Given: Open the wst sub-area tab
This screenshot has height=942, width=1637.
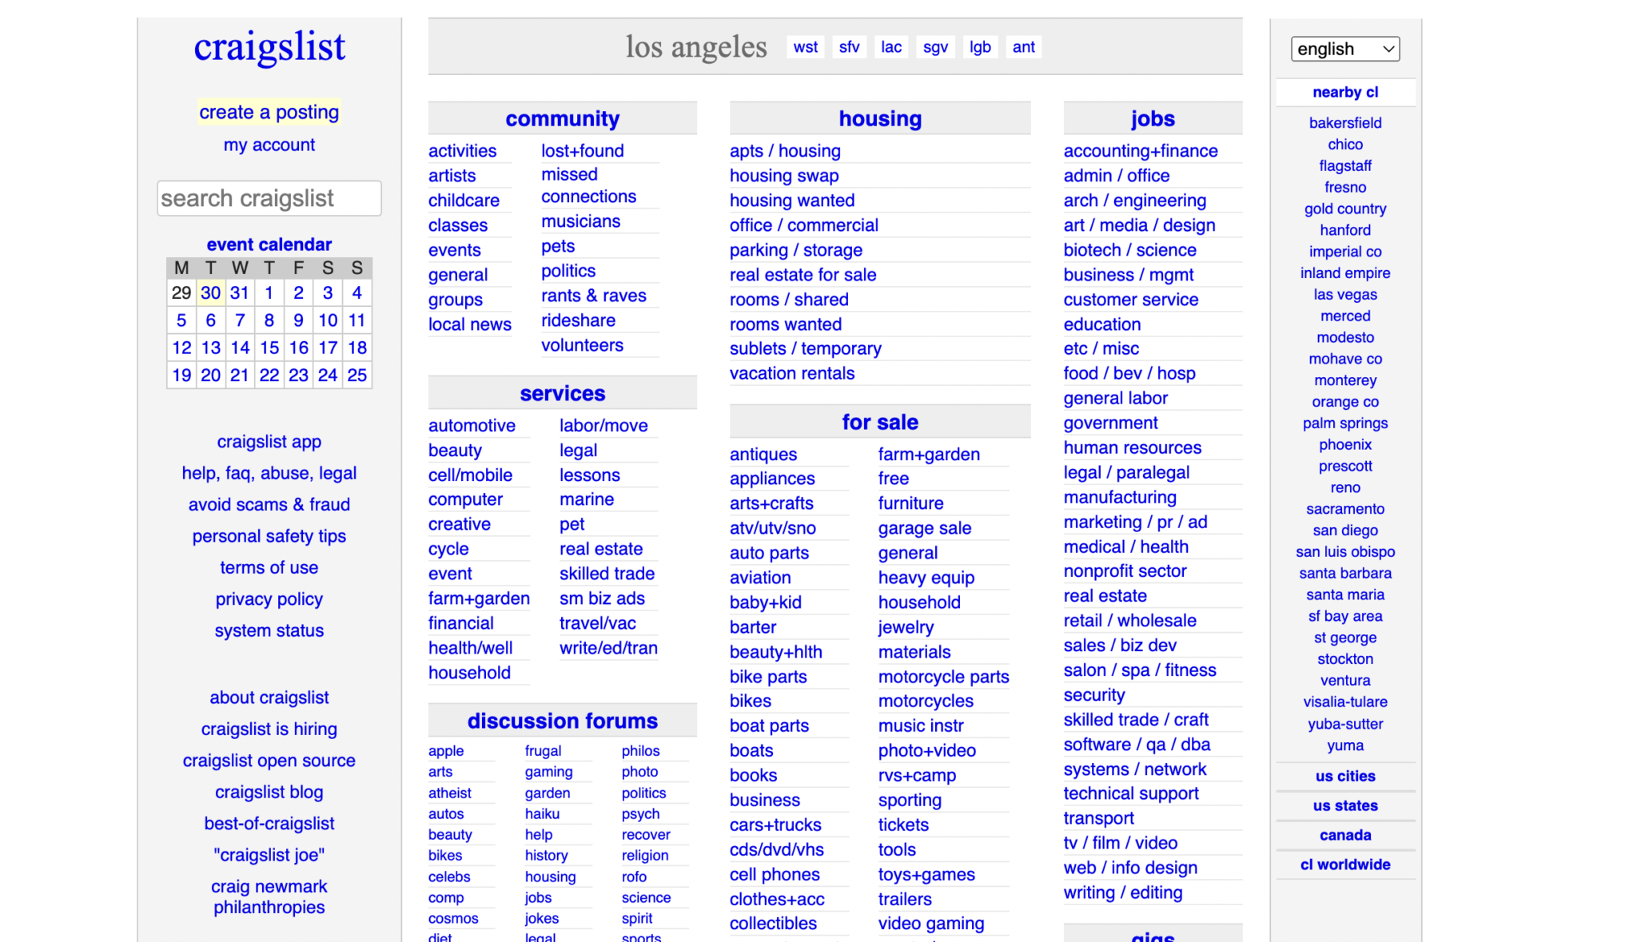Looking at the screenshot, I should [805, 47].
